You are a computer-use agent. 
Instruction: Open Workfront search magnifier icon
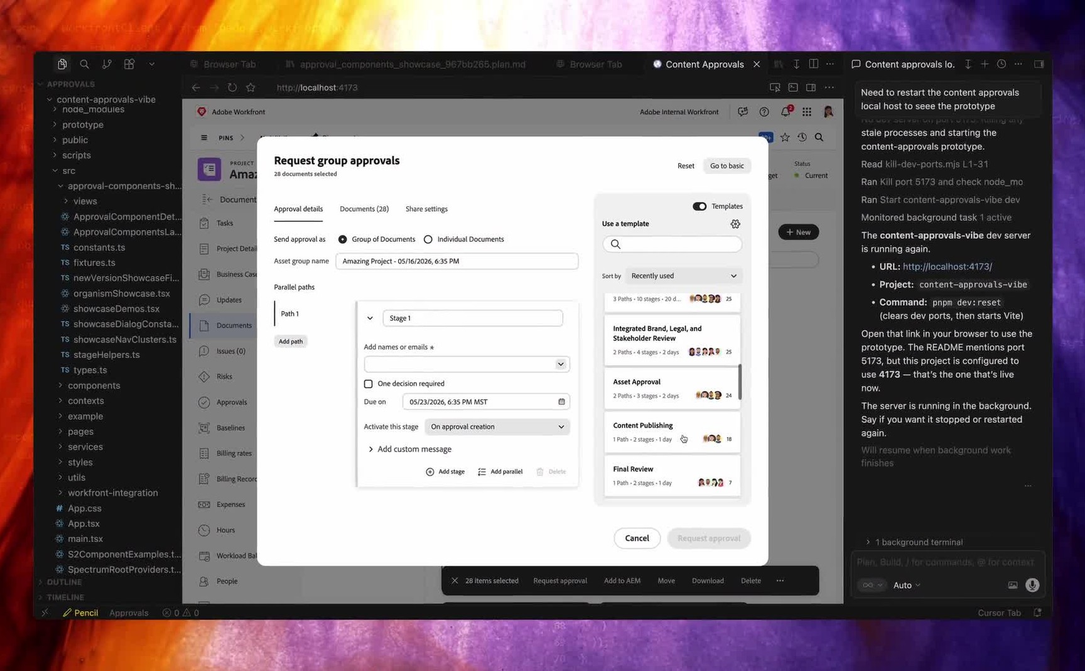point(819,137)
